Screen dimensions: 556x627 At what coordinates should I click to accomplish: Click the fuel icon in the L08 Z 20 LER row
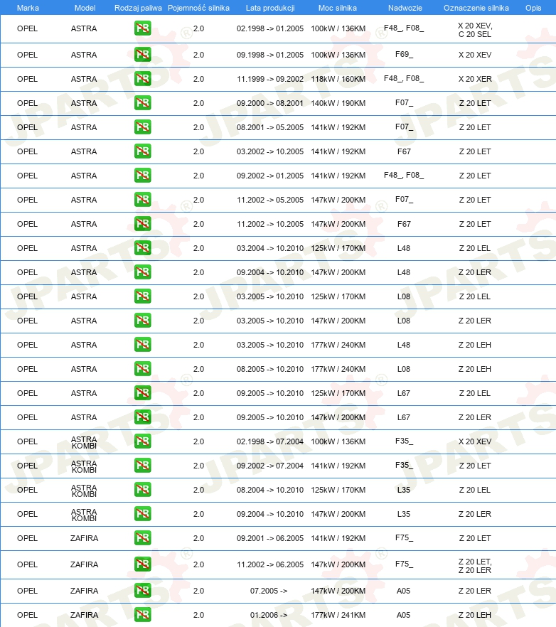[x=143, y=321]
